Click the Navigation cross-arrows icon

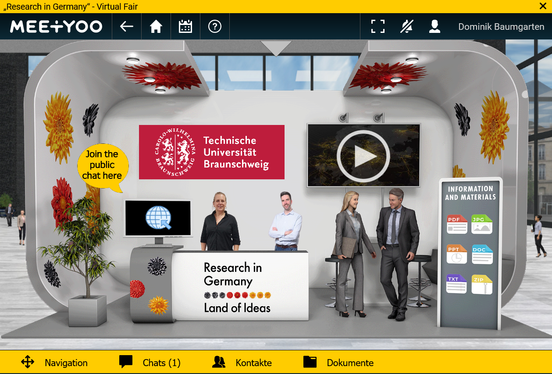pyautogui.click(x=28, y=362)
